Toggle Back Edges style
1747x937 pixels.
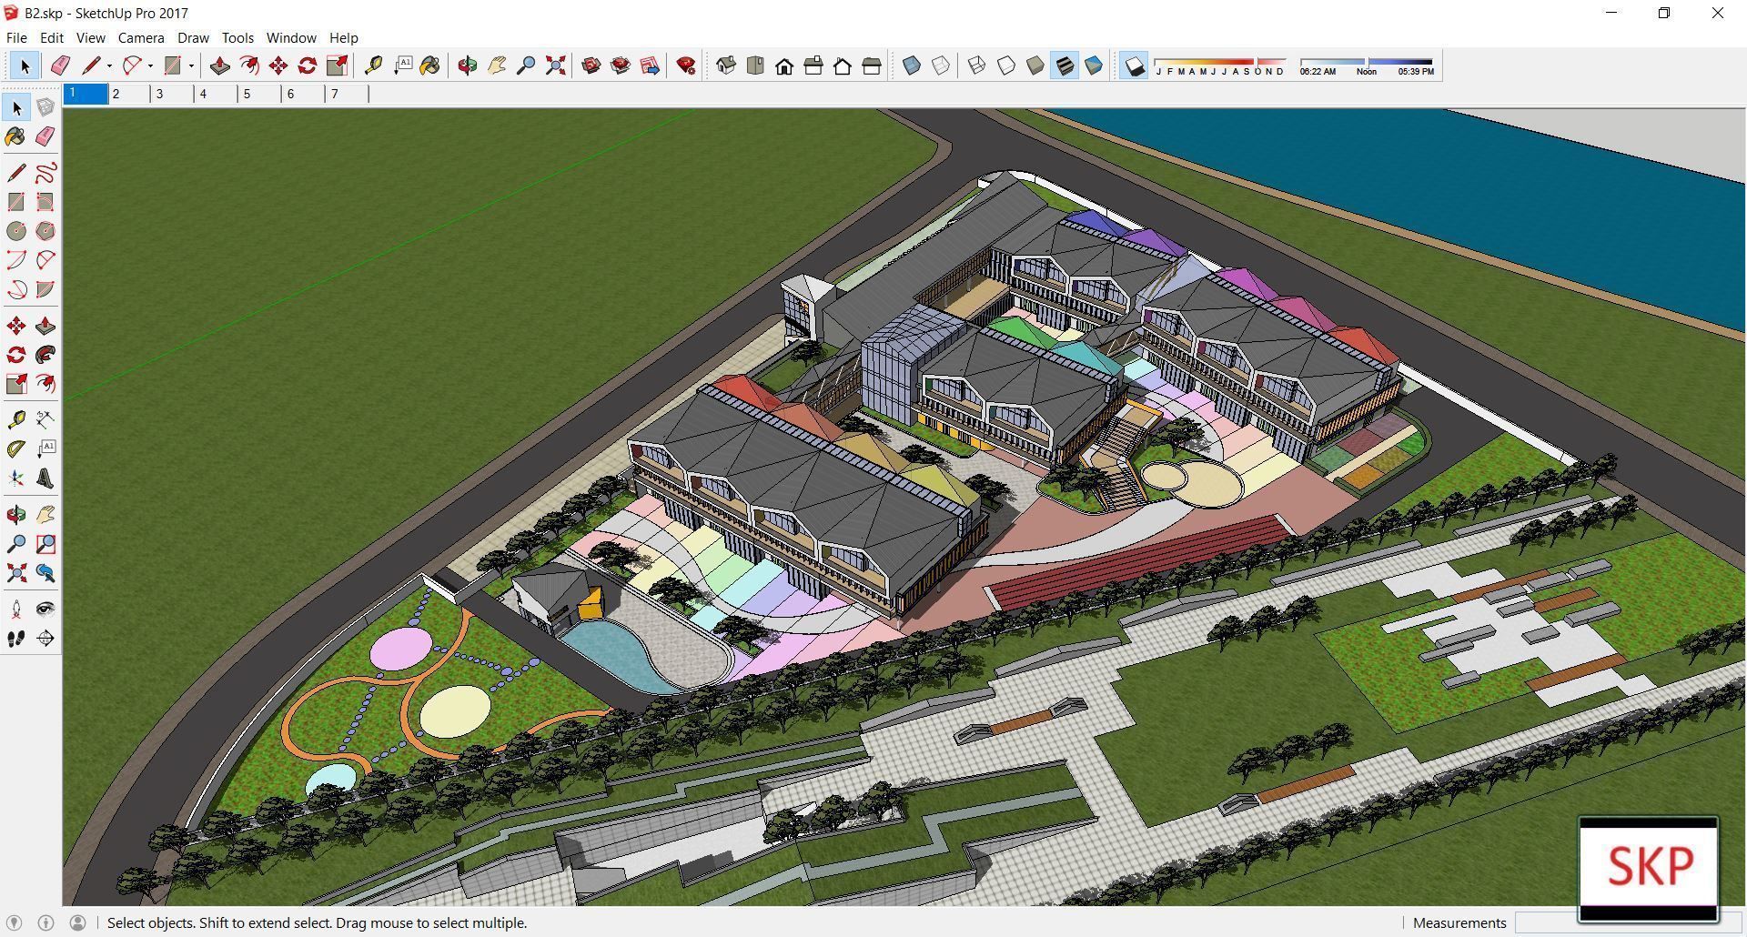coord(941,65)
